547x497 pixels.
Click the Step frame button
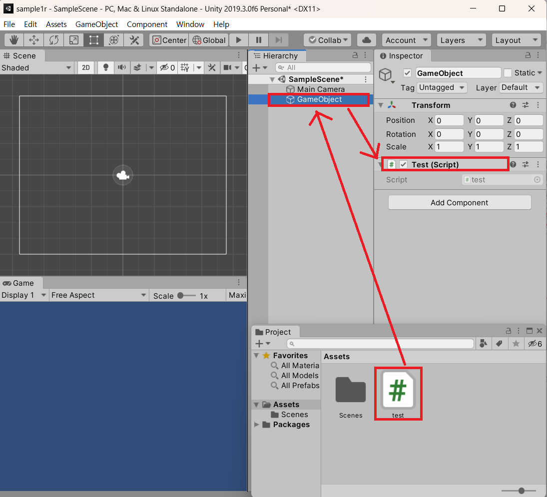(278, 40)
